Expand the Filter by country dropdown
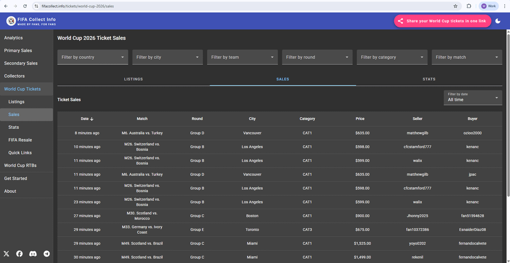Image resolution: width=510 pixels, height=263 pixels. click(x=93, y=57)
